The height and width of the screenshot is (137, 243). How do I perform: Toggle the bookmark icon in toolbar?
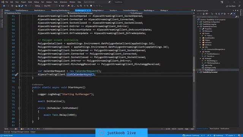[x=91, y=6]
